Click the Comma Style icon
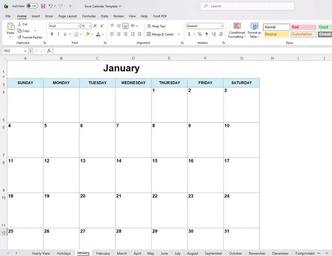332x256 pixels. point(206,34)
